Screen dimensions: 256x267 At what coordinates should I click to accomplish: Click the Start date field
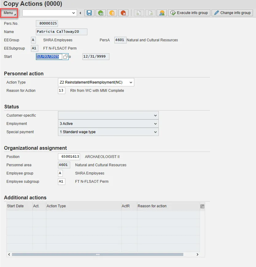49,57
